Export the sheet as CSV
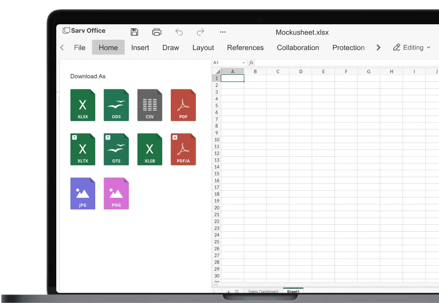This screenshot has height=303, width=439. (x=150, y=105)
